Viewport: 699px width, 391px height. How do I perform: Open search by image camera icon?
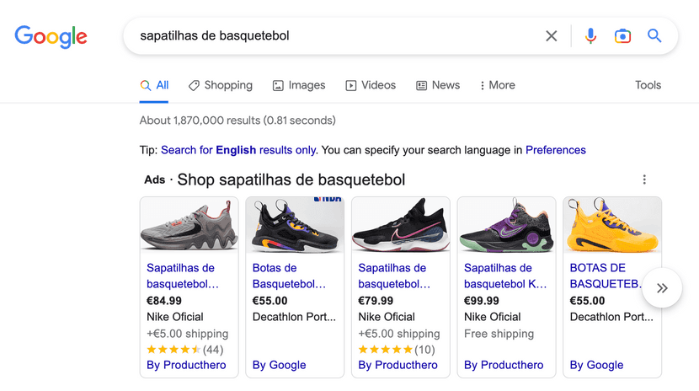pyautogui.click(x=622, y=36)
